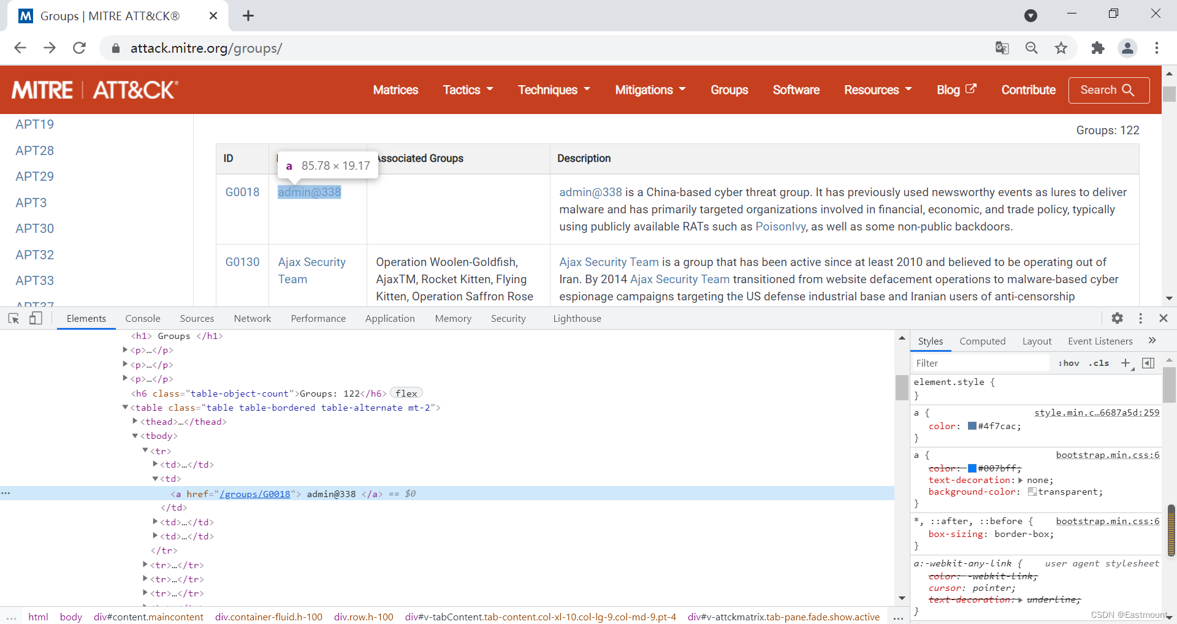Expand the Resources dropdown menu
The image size is (1177, 624).
point(878,89)
